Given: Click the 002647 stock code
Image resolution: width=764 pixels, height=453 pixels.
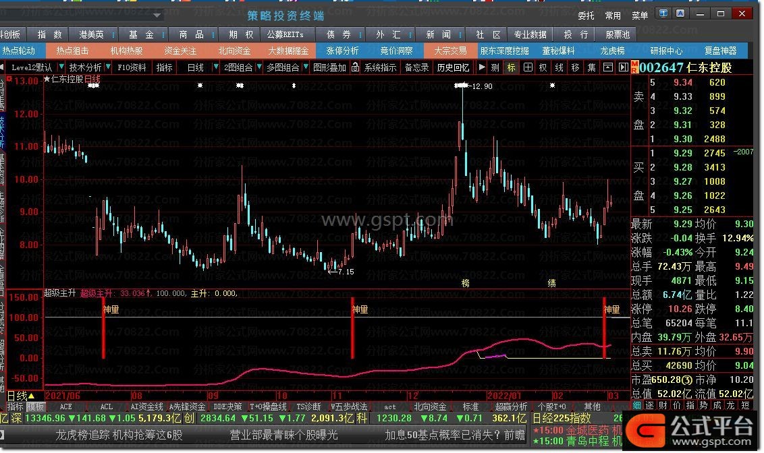Looking at the screenshot, I should [661, 67].
